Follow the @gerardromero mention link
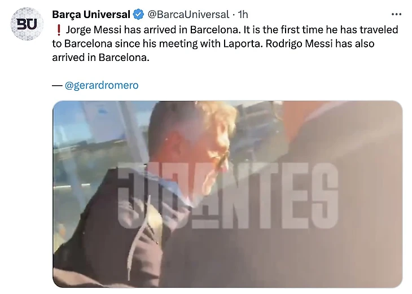412x294 pixels. (x=102, y=85)
